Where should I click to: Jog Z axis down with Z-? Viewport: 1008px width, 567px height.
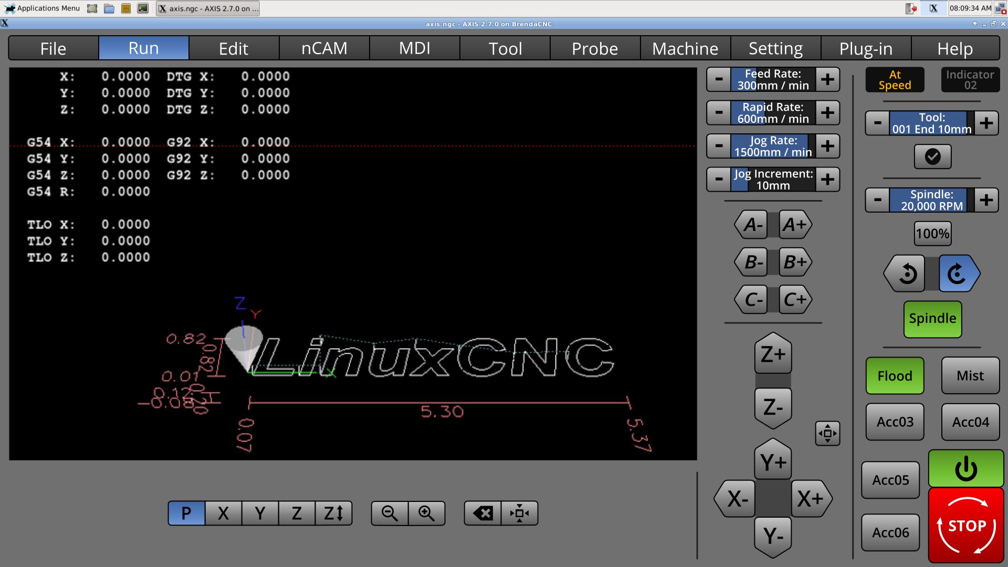point(773,407)
